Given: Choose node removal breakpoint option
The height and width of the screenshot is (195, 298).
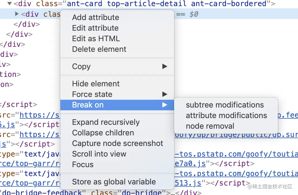Looking at the screenshot, I should [x=226, y=126].
